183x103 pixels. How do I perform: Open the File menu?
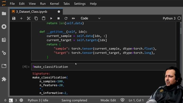tap(12, 4)
